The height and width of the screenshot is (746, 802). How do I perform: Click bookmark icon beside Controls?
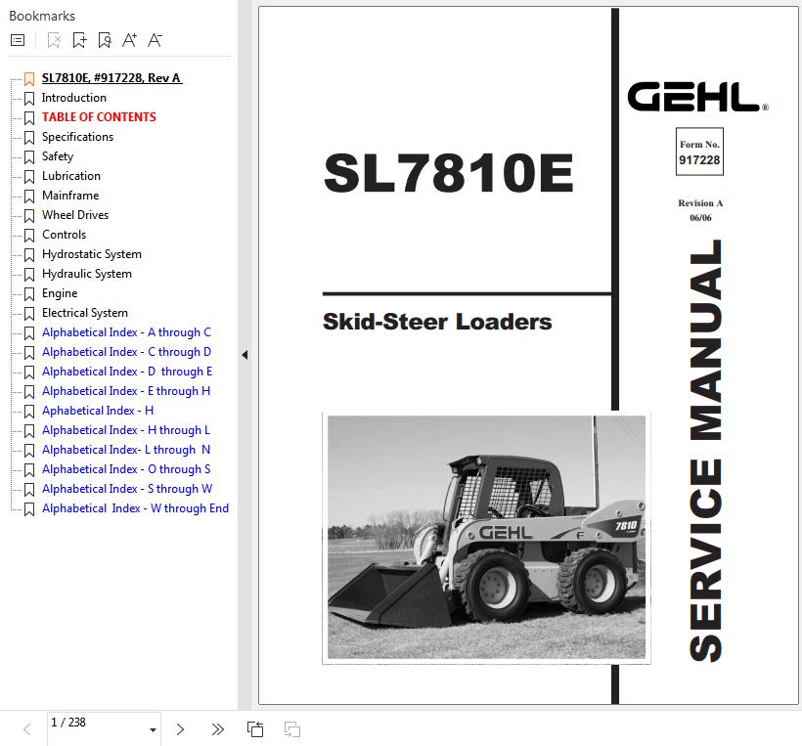[x=29, y=236]
